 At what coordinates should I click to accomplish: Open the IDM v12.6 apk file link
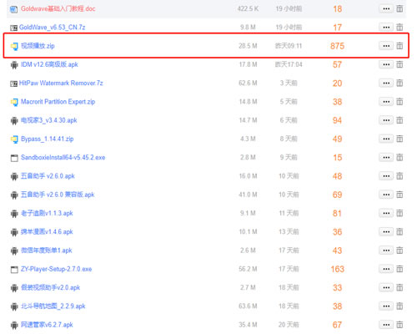(x=49, y=64)
